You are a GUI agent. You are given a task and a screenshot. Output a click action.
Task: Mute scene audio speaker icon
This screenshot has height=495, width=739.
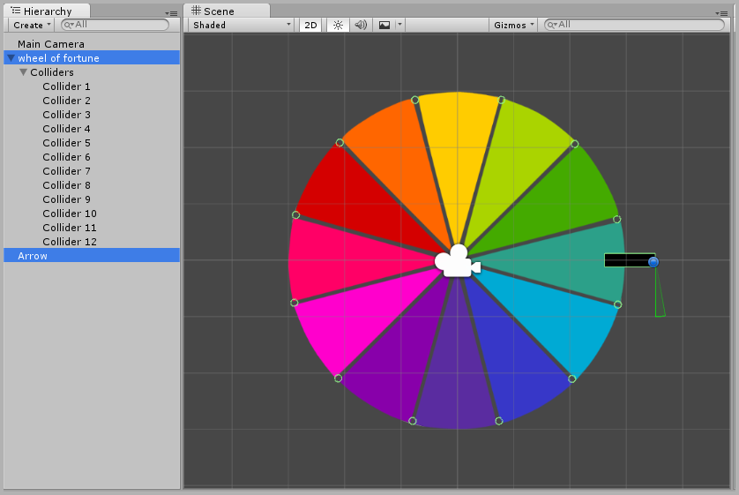coord(361,25)
